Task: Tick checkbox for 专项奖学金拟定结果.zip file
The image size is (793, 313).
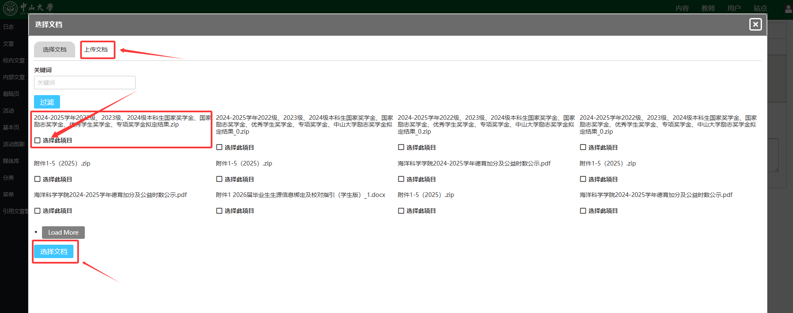Action: click(38, 140)
